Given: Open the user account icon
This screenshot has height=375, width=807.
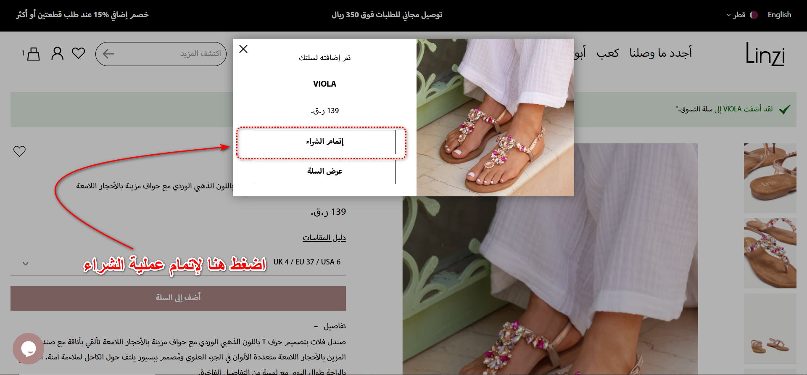Looking at the screenshot, I should point(57,53).
